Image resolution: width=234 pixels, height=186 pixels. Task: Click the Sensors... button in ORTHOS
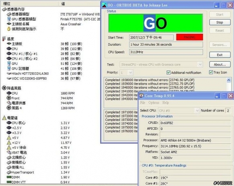click(220, 45)
